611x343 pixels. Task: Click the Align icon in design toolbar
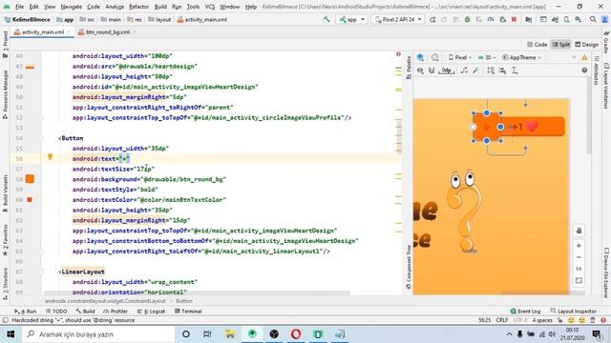coord(503,71)
